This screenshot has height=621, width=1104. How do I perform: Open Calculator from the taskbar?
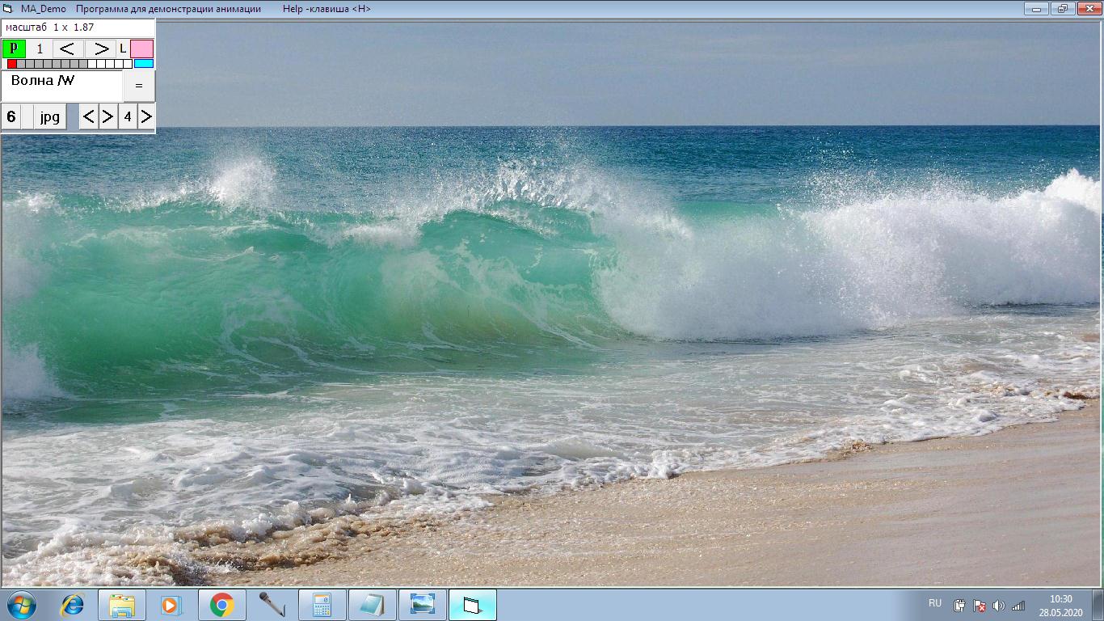click(x=322, y=605)
